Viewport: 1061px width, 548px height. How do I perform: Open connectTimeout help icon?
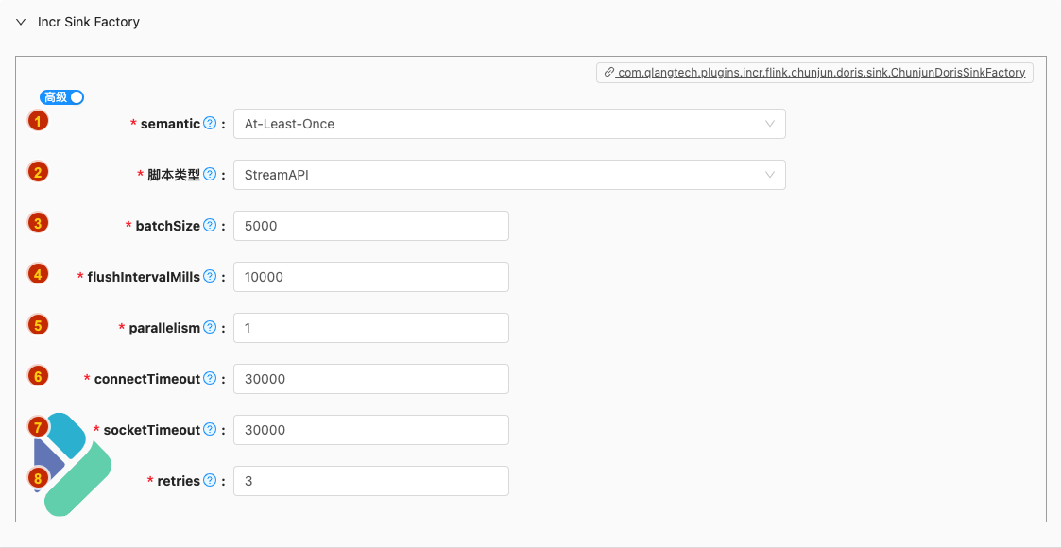[210, 378]
